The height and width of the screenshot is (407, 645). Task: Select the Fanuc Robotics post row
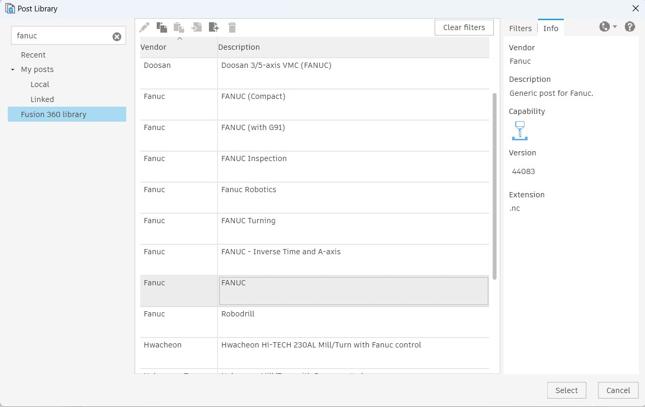(x=310, y=197)
